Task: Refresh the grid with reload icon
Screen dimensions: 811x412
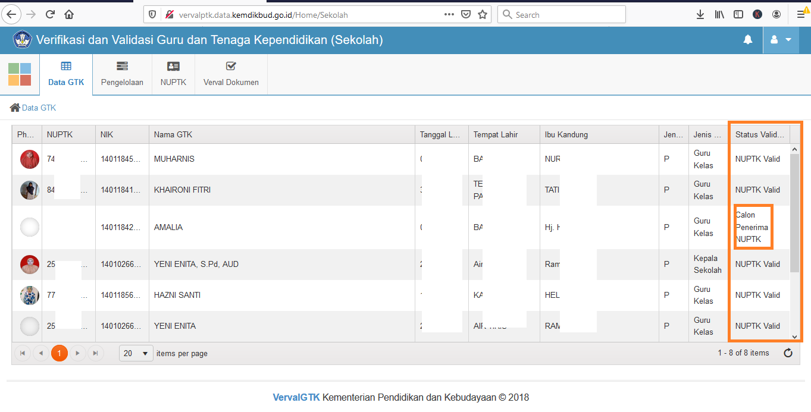Action: 788,353
